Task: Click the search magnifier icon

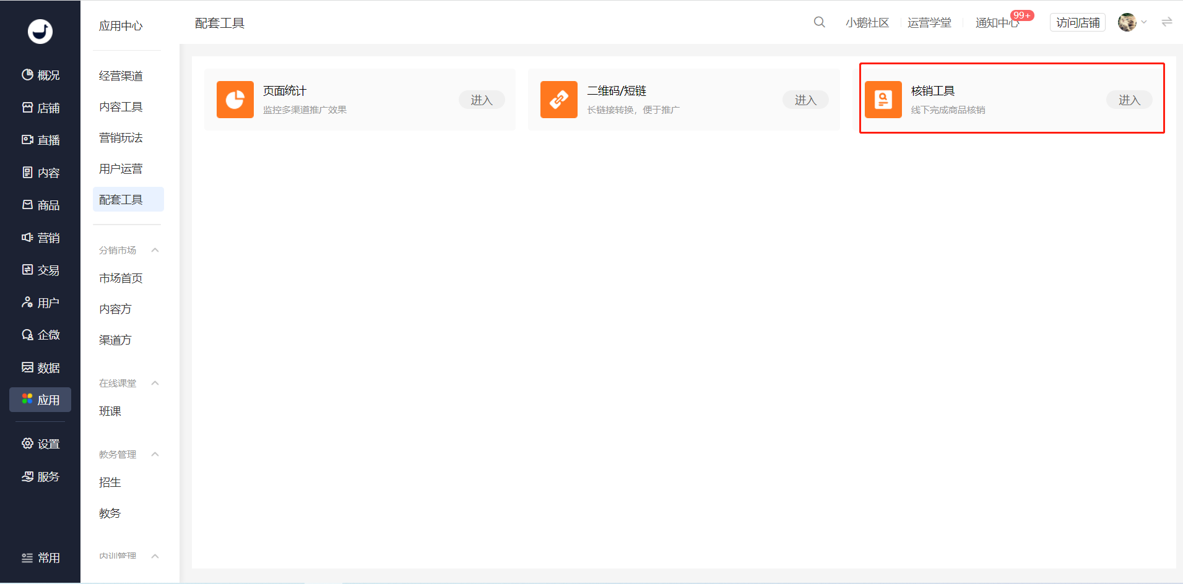Action: click(x=819, y=22)
